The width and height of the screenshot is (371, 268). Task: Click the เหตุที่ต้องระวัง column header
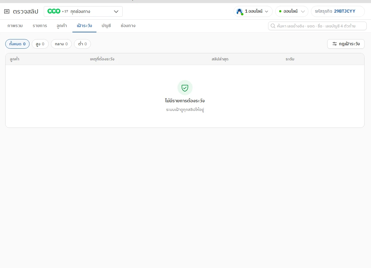coord(102,59)
